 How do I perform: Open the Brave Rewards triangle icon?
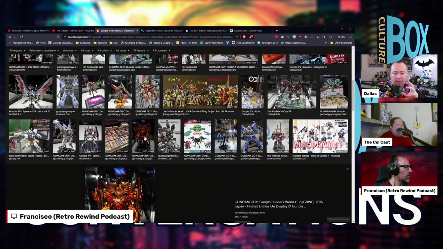[251, 37]
